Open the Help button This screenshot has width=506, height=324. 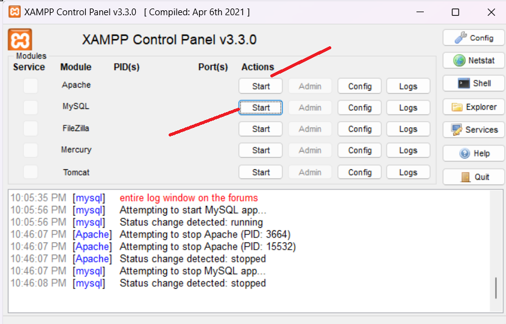coord(473,153)
